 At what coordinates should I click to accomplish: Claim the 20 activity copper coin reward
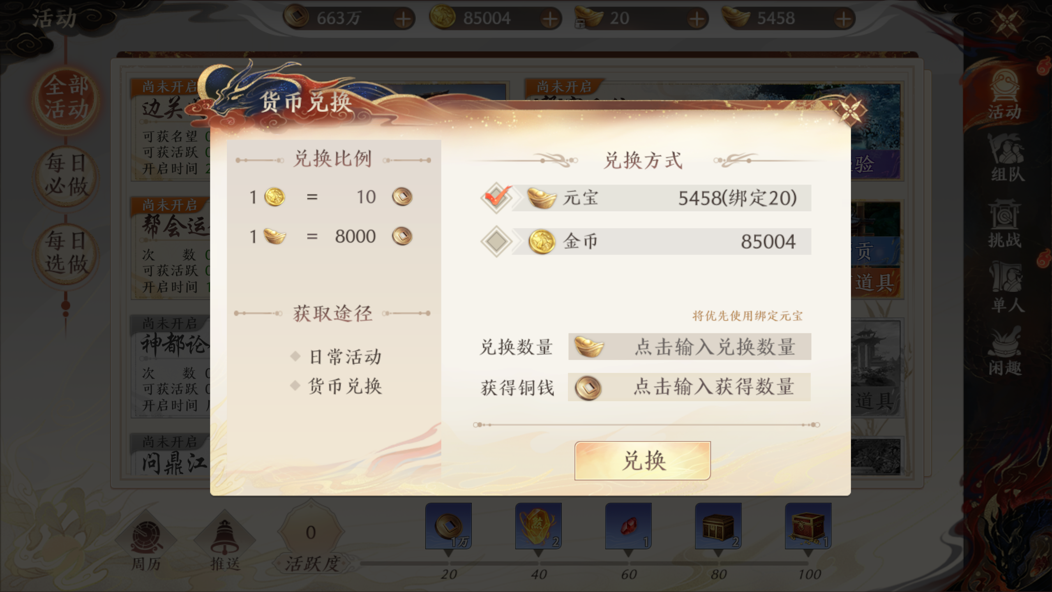tap(448, 526)
